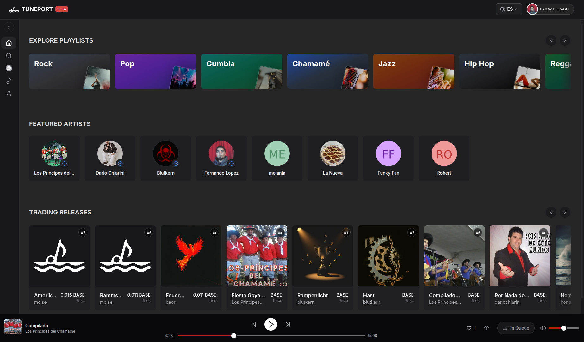
Task: Open the profile icon in sidebar
Action: coord(9,93)
